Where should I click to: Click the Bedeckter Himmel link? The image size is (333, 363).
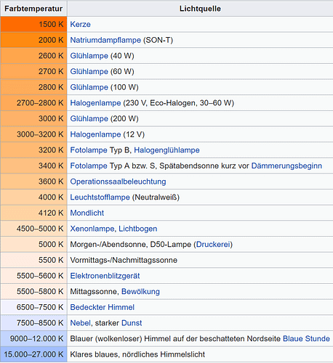coord(102,307)
